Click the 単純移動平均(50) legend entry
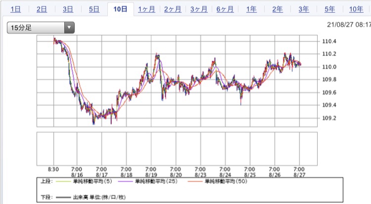 (226, 181)
